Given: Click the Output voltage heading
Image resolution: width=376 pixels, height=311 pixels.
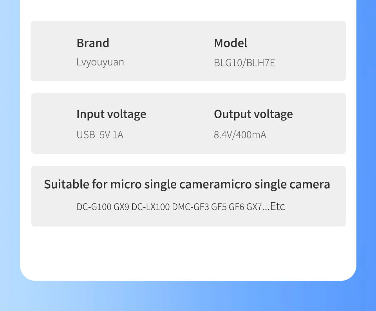Looking at the screenshot, I should (x=253, y=114).
